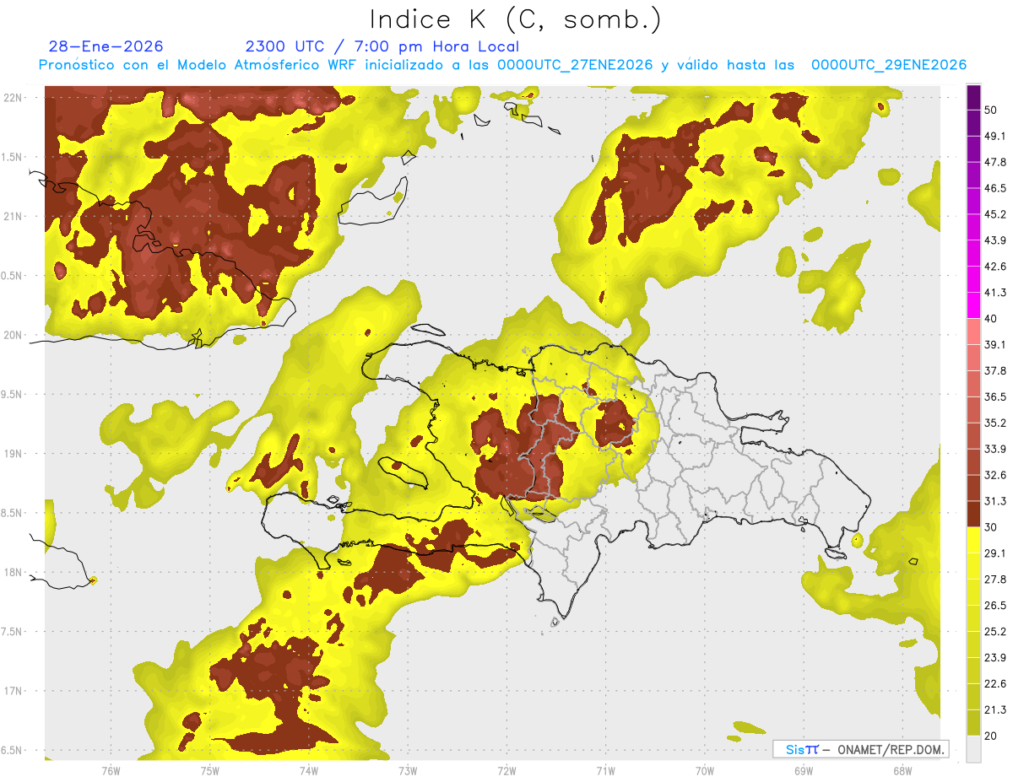The width and height of the screenshot is (1013, 782).
Task: Click the colorbar value "32.6"
Action: [x=995, y=475]
